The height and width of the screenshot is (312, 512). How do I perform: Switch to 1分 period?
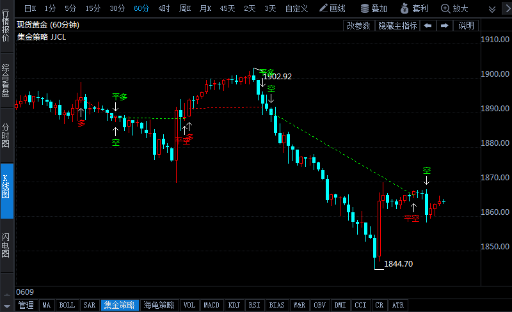[50, 8]
